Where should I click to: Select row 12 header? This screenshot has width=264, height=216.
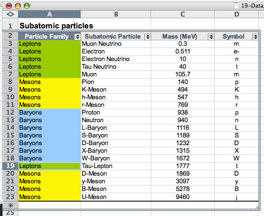point(10,112)
